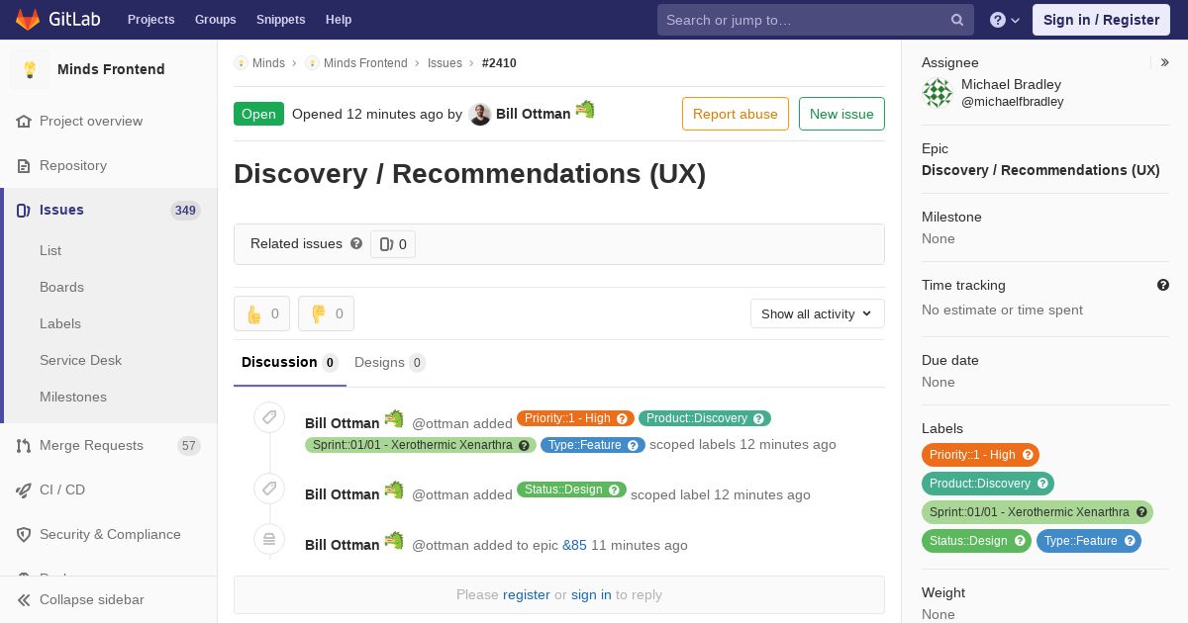Click the sign in link in reply box
Image resolution: width=1188 pixels, height=623 pixels.
tap(591, 594)
